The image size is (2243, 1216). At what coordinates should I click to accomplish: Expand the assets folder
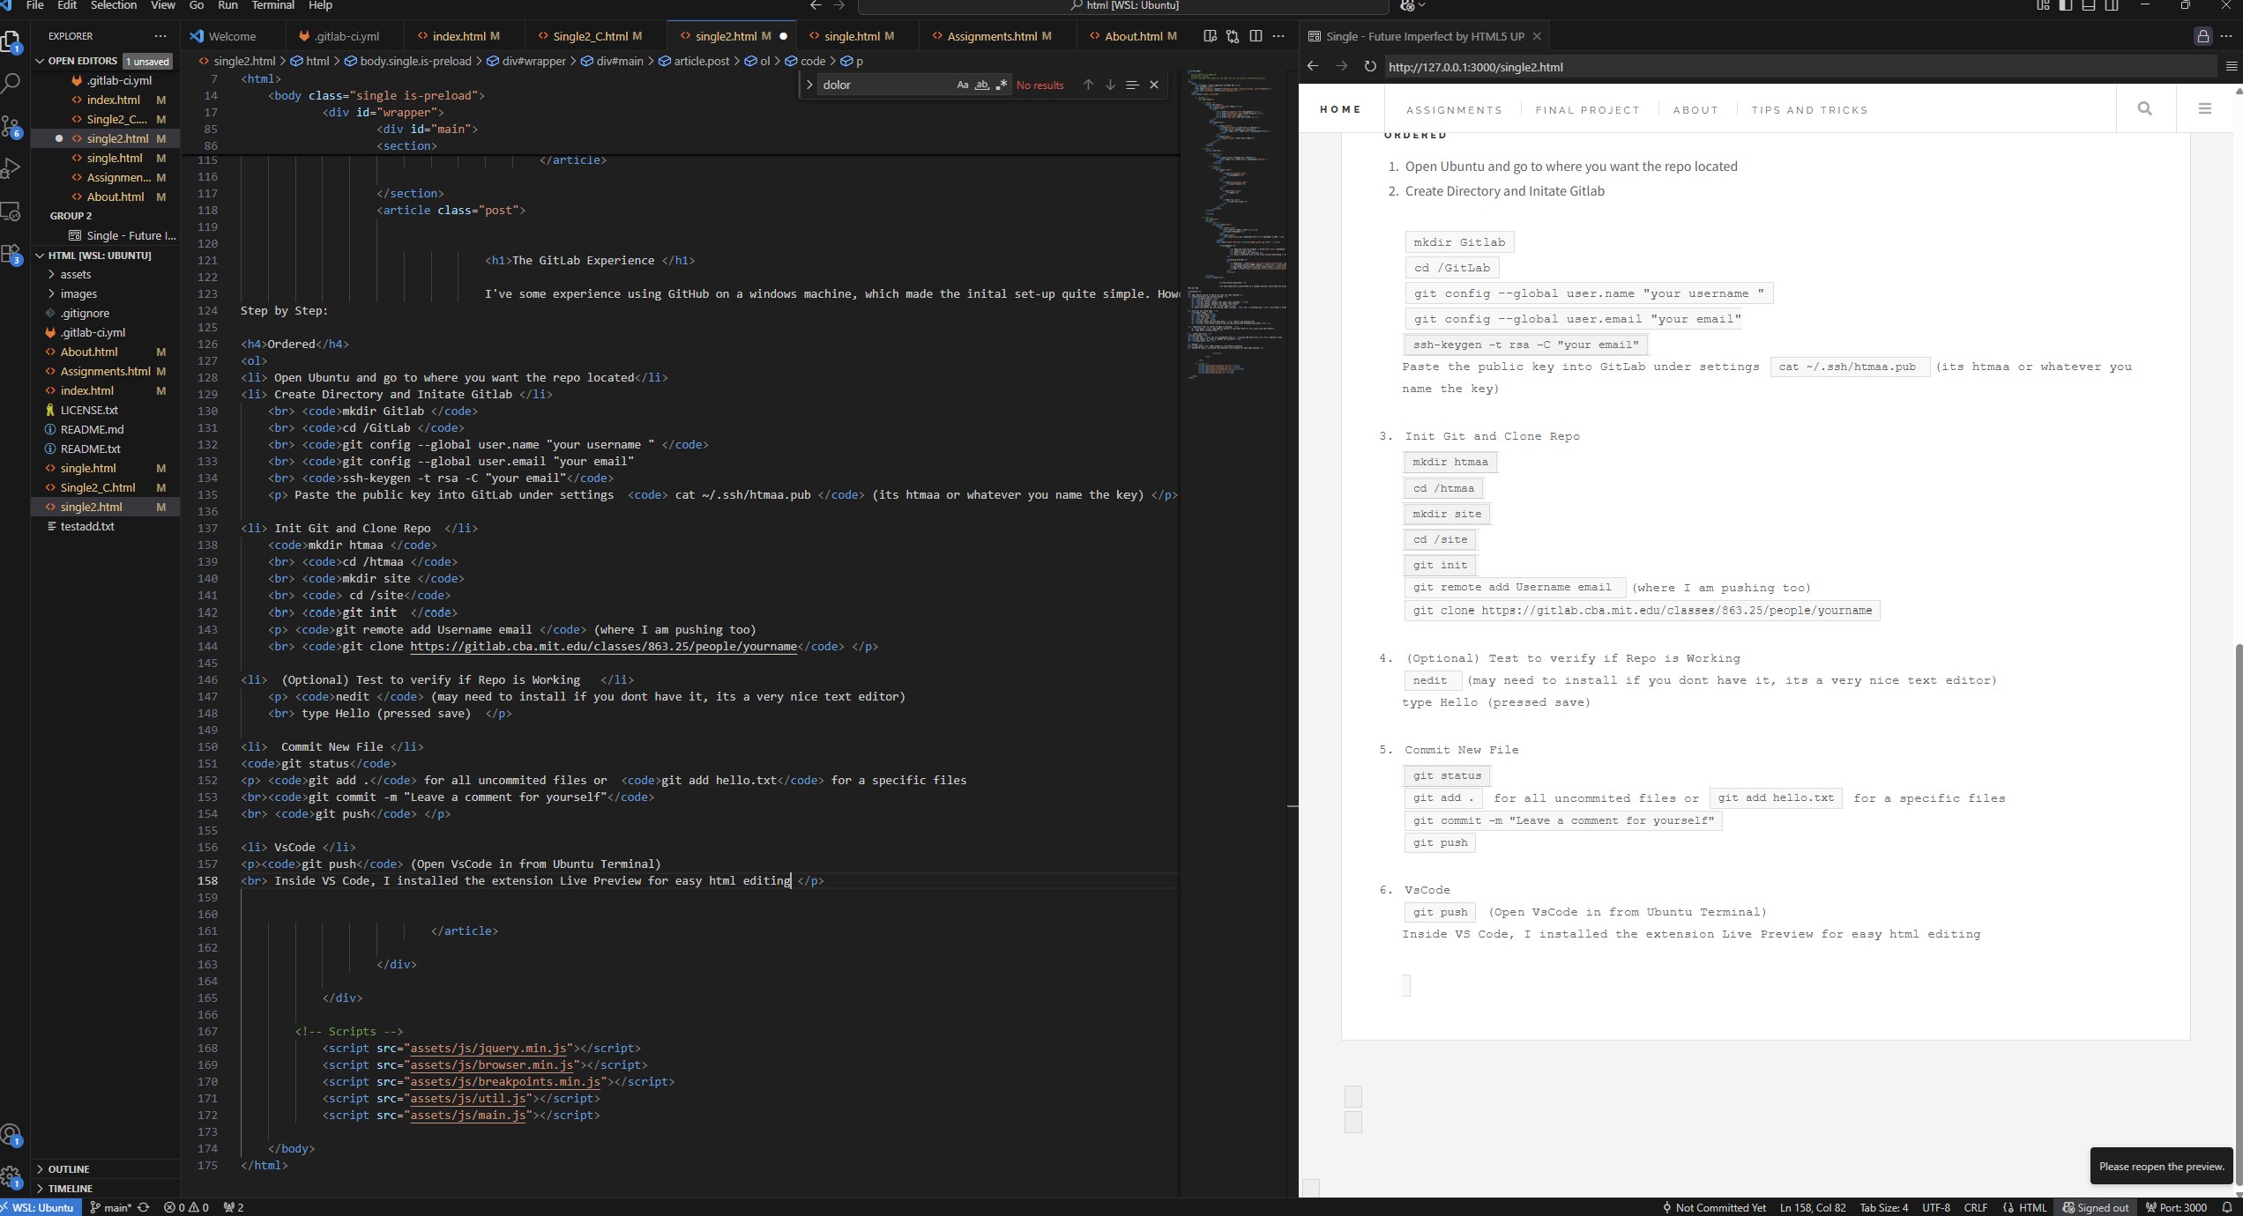76,274
